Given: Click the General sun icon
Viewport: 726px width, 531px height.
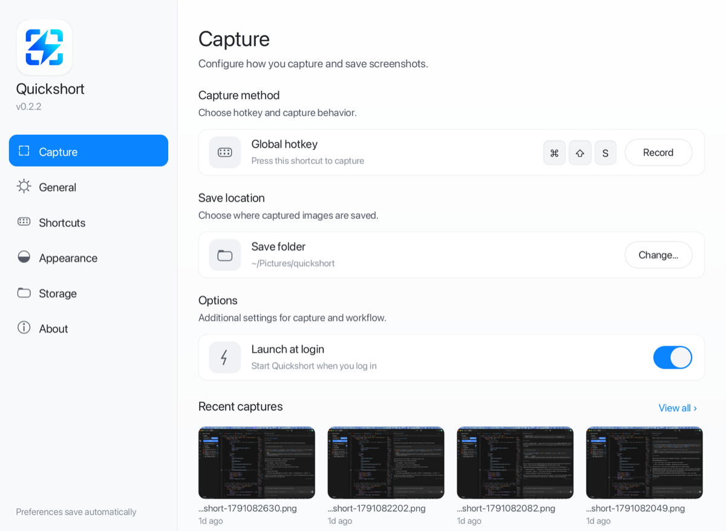Looking at the screenshot, I should coord(24,186).
